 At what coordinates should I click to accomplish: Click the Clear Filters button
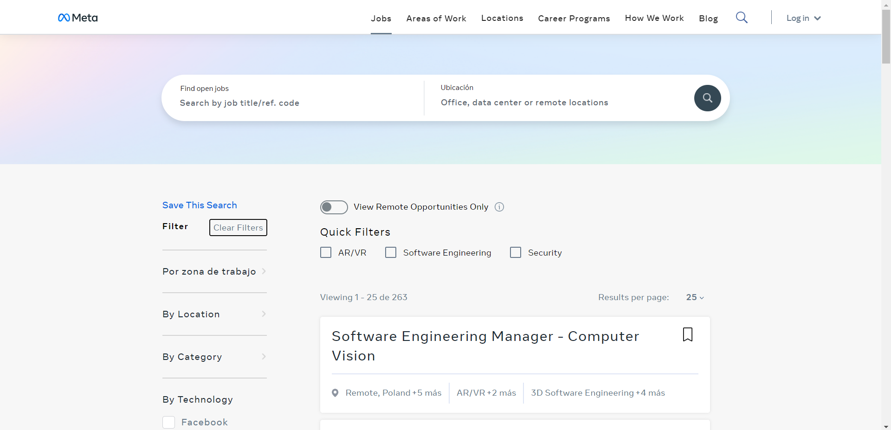[238, 227]
